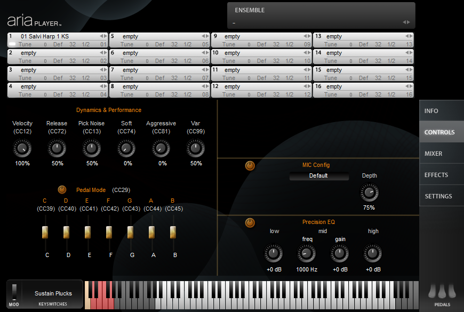The image size is (464, 312).
Task: Click the Precision EQ mid freq knob
Action: [306, 253]
